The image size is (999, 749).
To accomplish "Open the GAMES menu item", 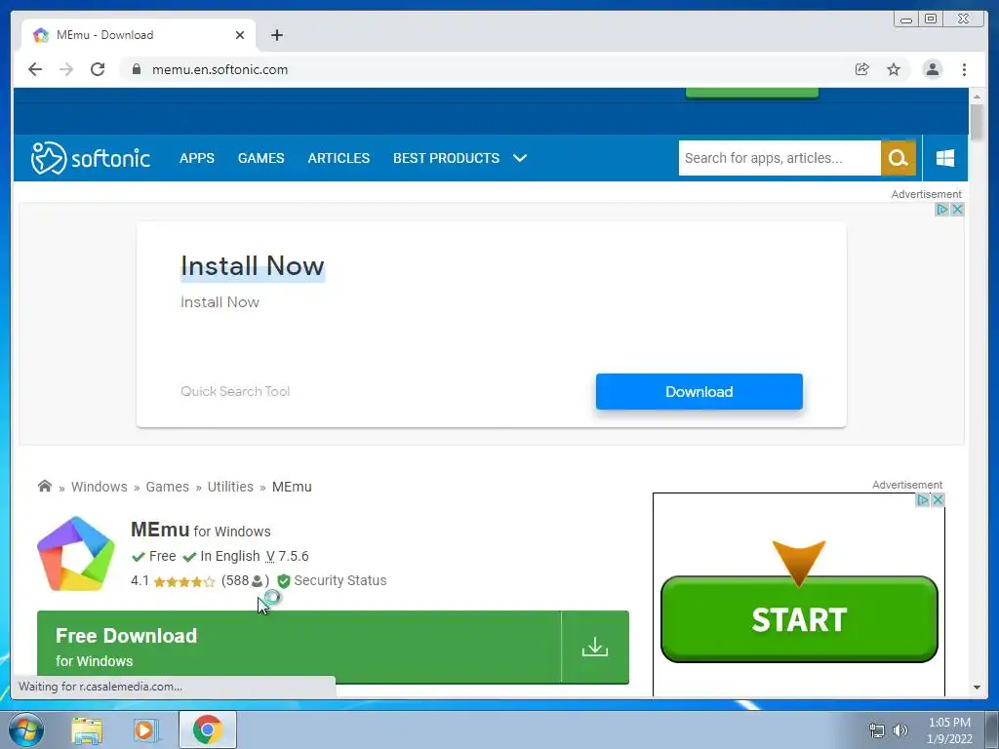I will (x=261, y=158).
